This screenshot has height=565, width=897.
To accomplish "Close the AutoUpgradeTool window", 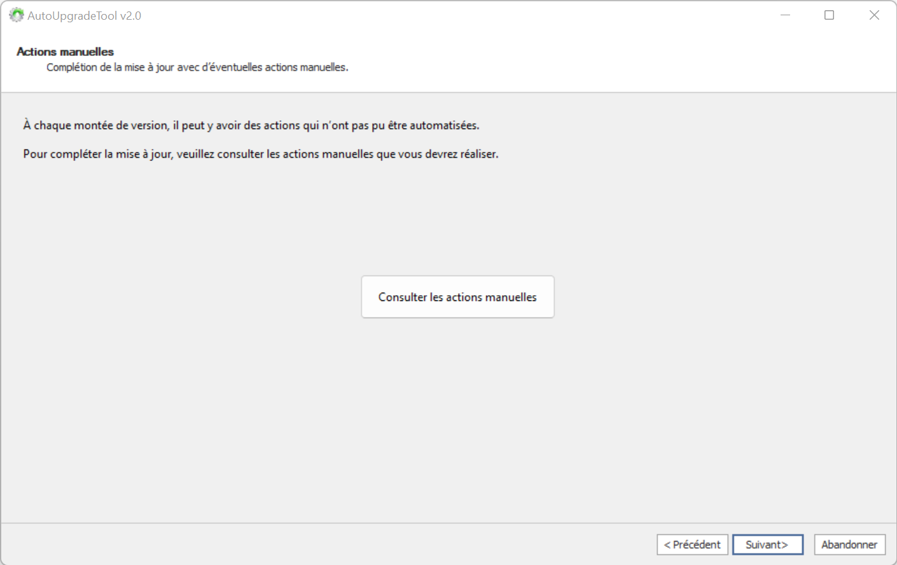I will 874,15.
